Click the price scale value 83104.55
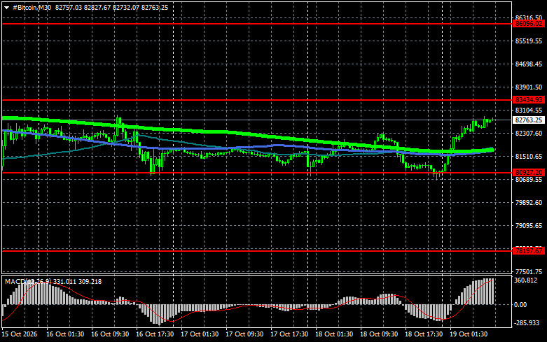 tap(529, 111)
